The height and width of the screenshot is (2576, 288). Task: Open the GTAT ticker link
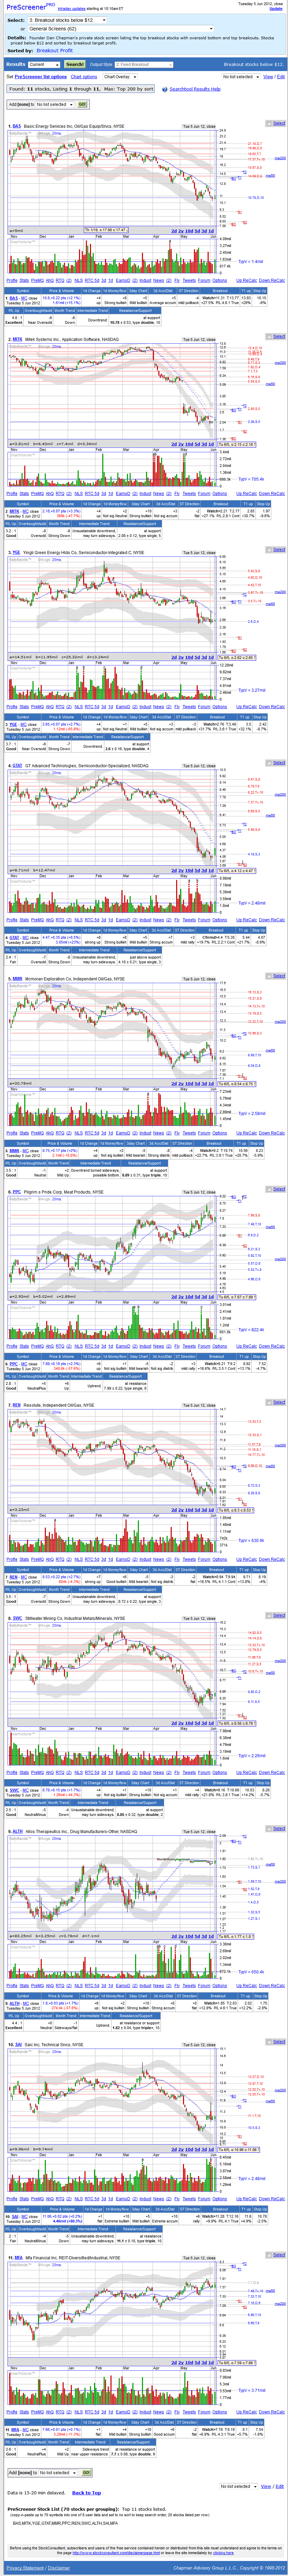click(x=17, y=766)
